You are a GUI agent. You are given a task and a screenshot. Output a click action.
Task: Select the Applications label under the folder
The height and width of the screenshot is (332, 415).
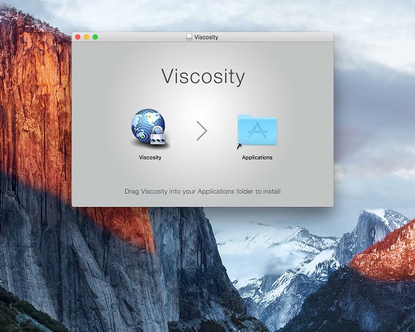(x=257, y=157)
